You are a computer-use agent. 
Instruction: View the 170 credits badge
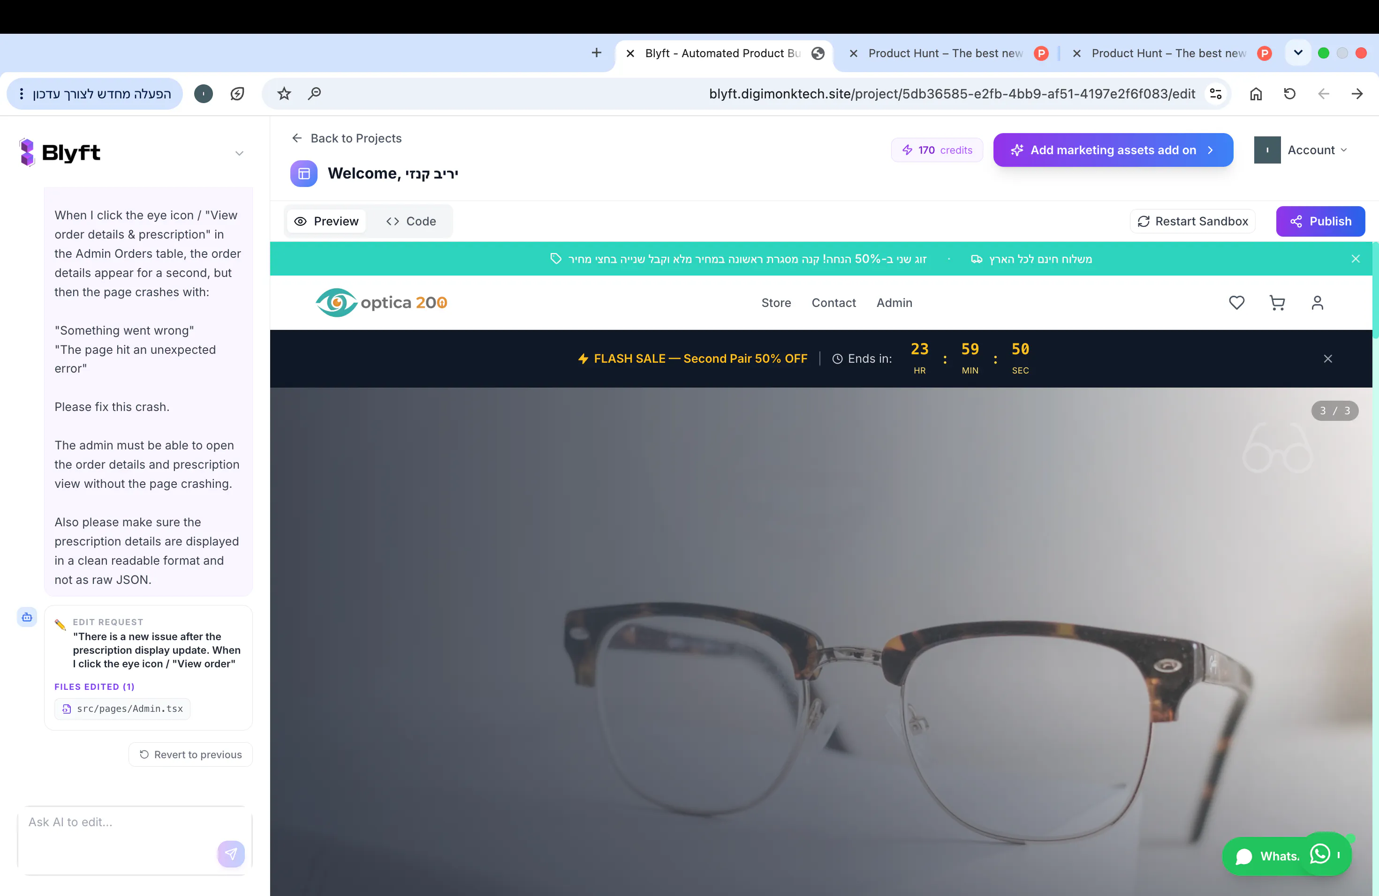point(937,150)
